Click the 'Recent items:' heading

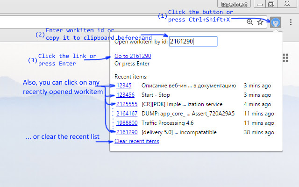[131, 77]
